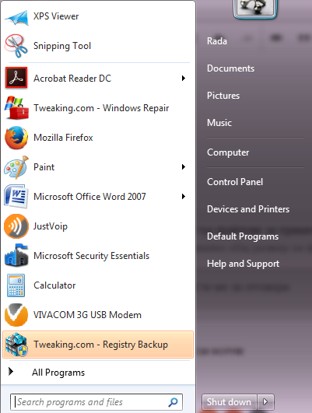Open the XPS Viewer paper plane icon
312x413 pixels.
[16, 17]
